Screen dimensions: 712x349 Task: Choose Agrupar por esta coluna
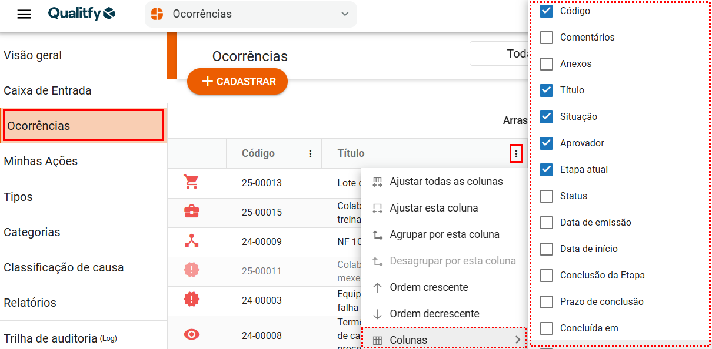[x=444, y=234]
